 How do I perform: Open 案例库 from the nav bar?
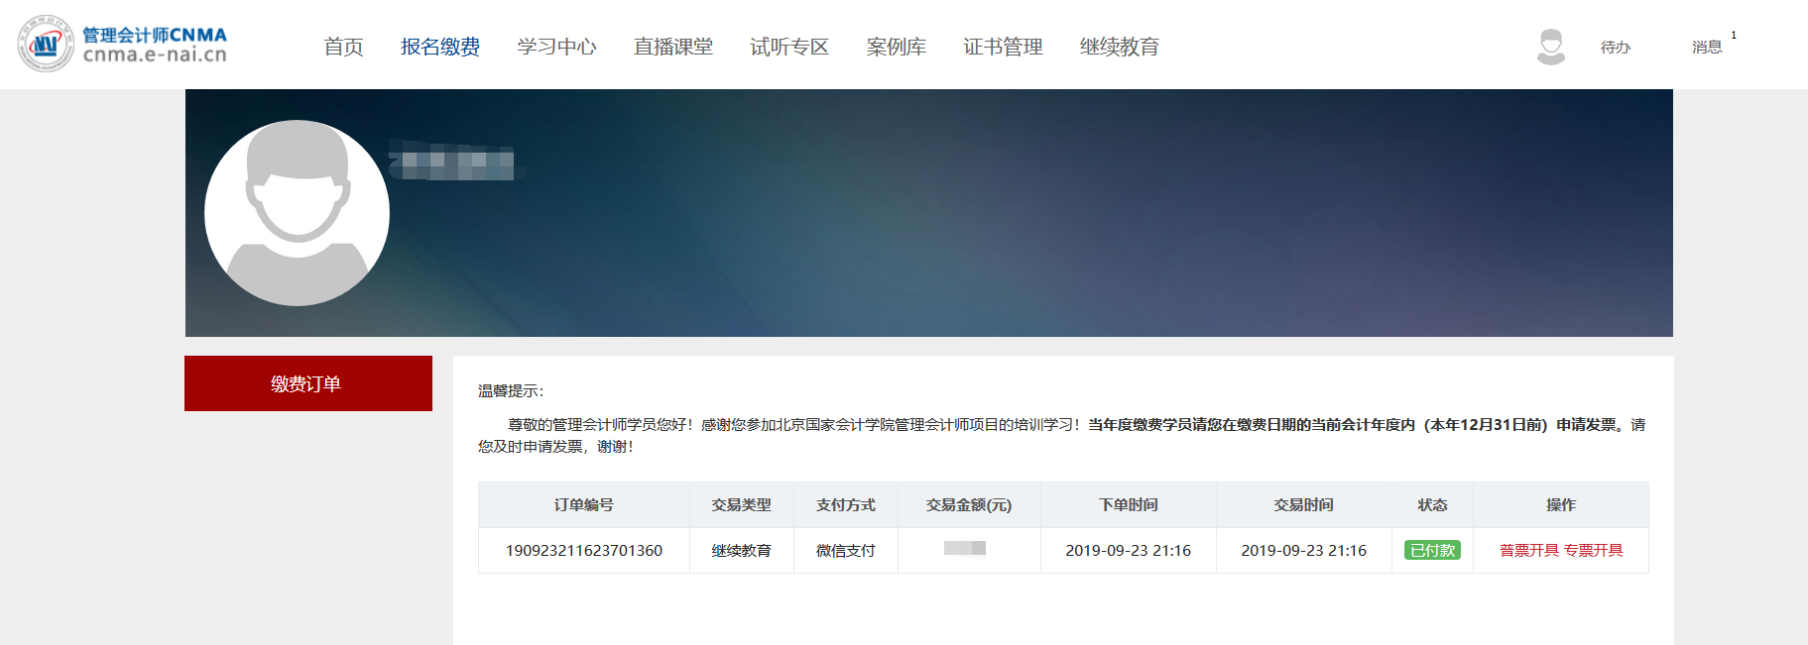(x=897, y=47)
